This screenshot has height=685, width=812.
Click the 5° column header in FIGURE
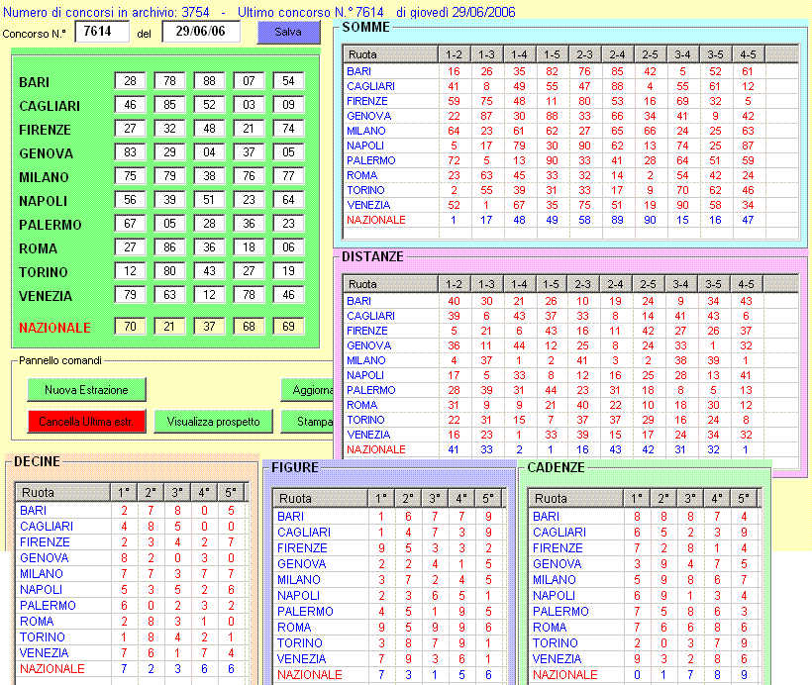click(488, 499)
